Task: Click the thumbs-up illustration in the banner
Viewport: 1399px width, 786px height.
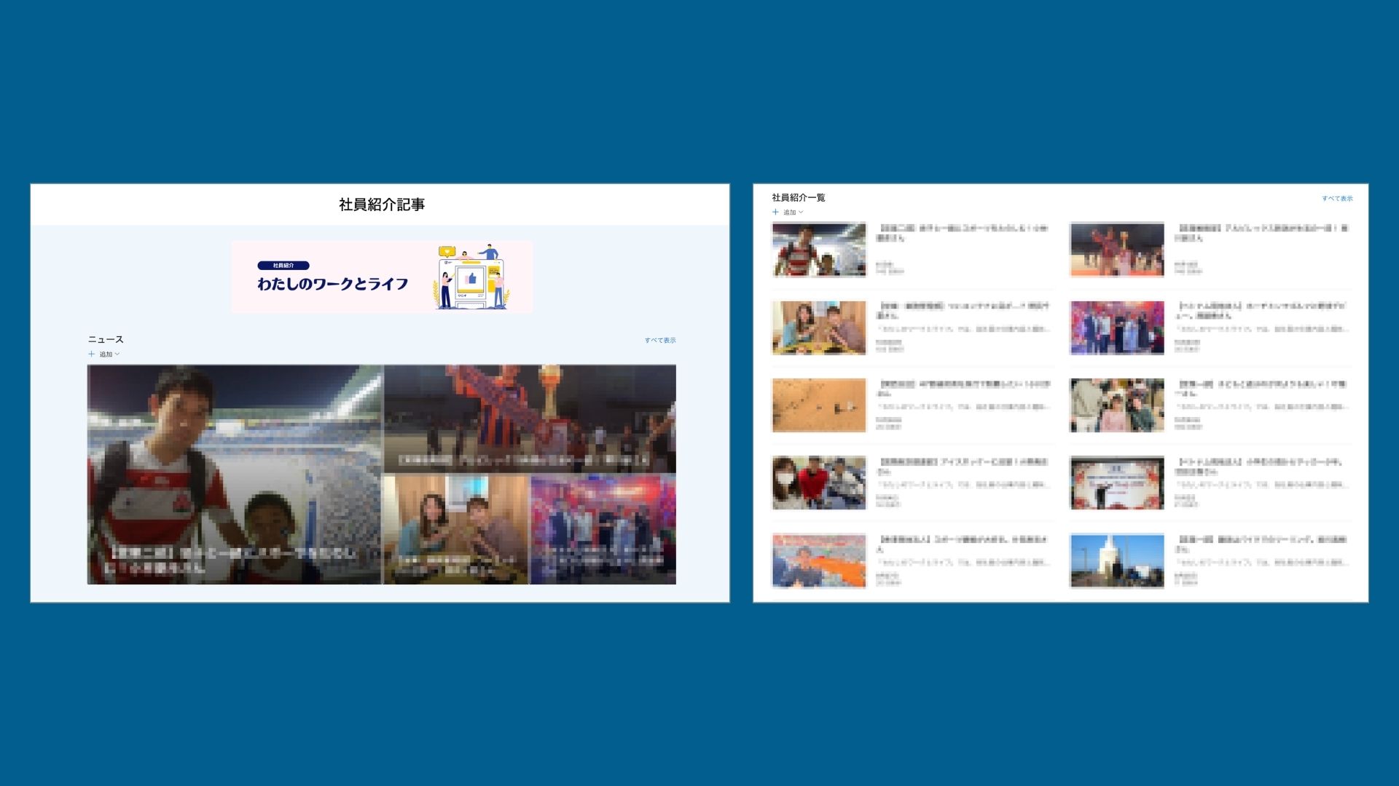Action: coord(471,279)
